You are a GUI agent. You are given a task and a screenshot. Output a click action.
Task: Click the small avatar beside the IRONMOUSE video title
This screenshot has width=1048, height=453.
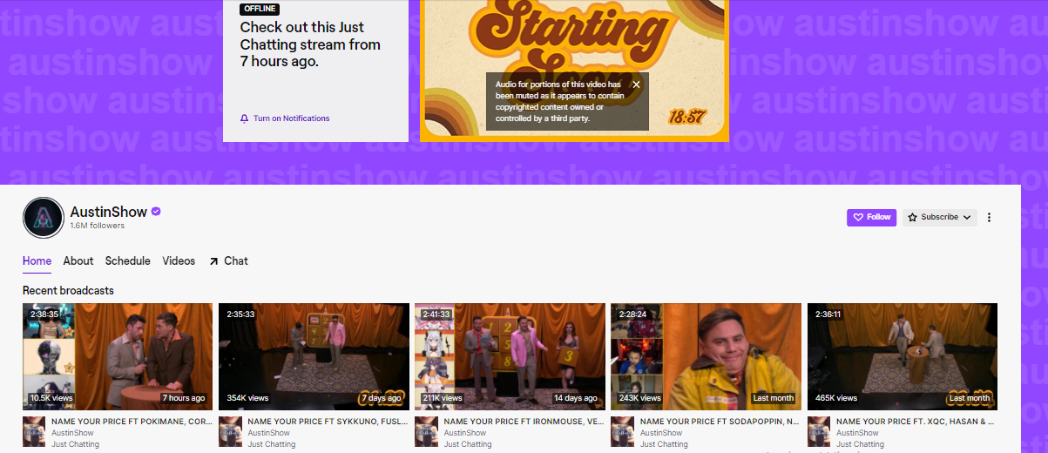point(426,433)
